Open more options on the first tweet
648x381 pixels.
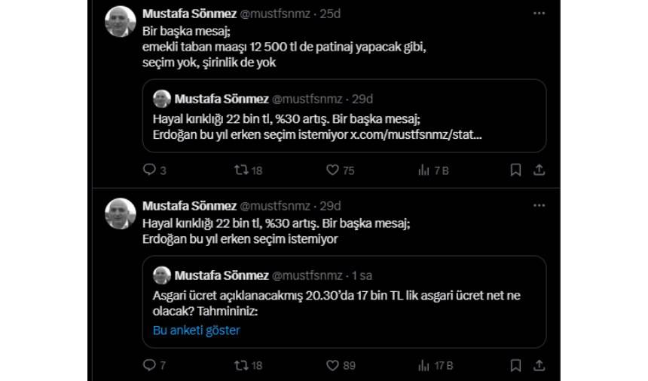(539, 14)
